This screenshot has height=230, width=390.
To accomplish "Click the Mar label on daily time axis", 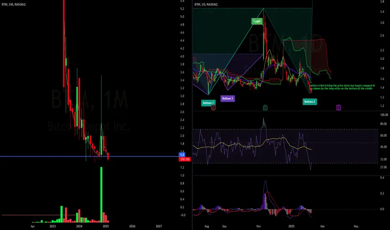I will pos(322,226).
